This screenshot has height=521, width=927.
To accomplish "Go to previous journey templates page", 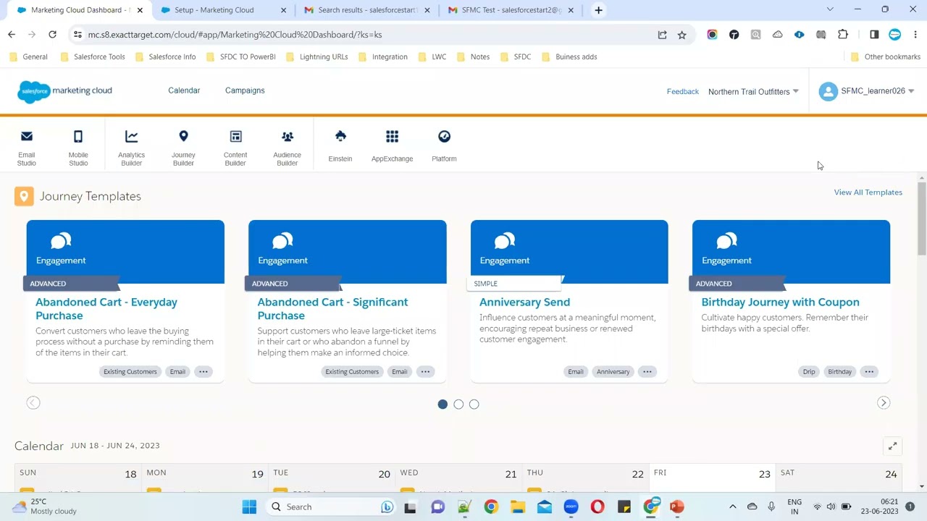I will pyautogui.click(x=33, y=403).
